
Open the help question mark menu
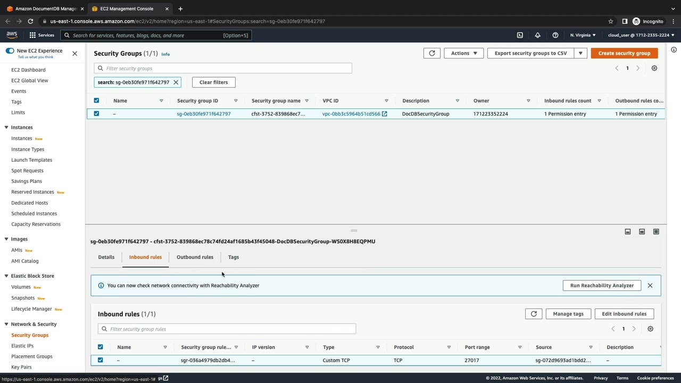[x=555, y=35]
